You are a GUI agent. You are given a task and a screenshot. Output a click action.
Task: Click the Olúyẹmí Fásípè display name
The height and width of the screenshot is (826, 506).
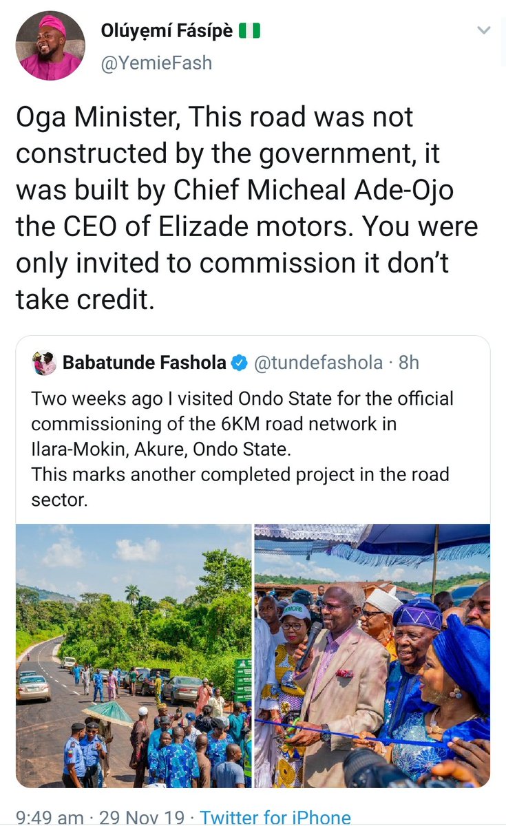pyautogui.click(x=166, y=32)
